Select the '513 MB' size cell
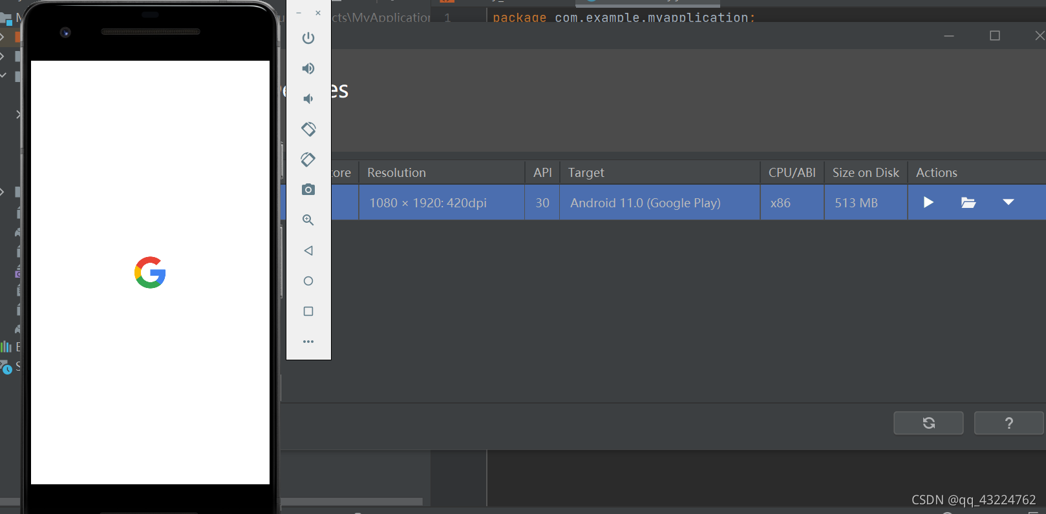Image resolution: width=1046 pixels, height=514 pixels. pyautogui.click(x=866, y=203)
